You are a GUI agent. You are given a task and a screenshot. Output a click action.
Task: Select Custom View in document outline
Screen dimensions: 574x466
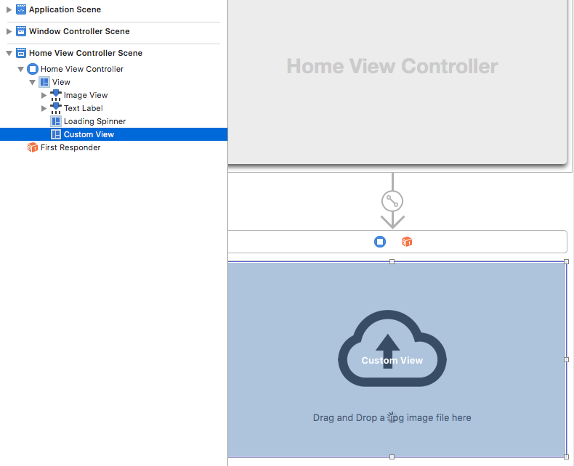[89, 134]
